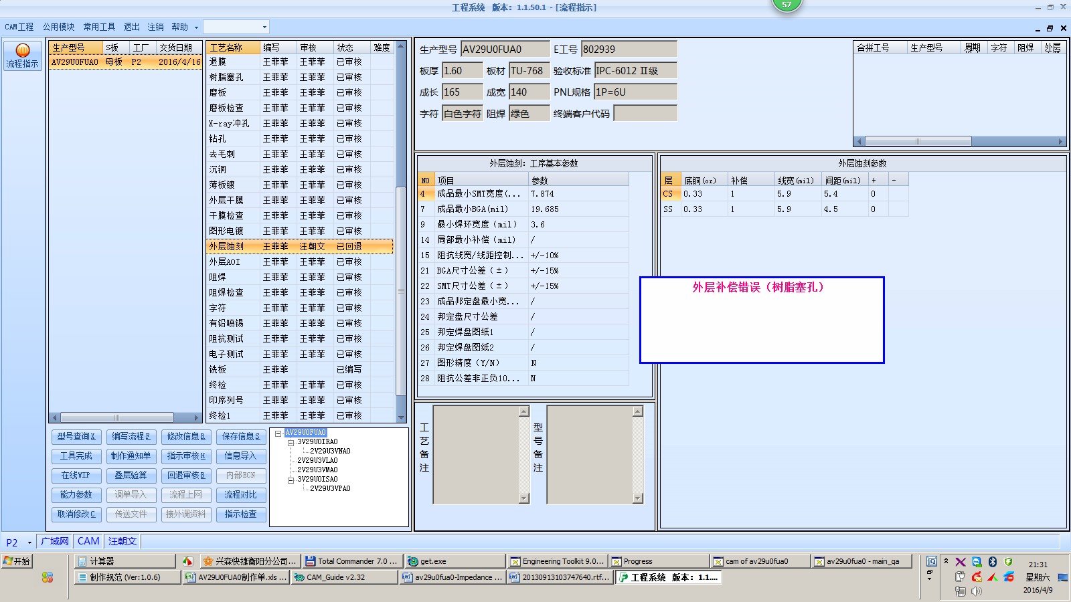Viewport: 1071px width, 602px height.
Task: Collapse the AV29U0FUA0 tree root node
Action: pos(278,433)
